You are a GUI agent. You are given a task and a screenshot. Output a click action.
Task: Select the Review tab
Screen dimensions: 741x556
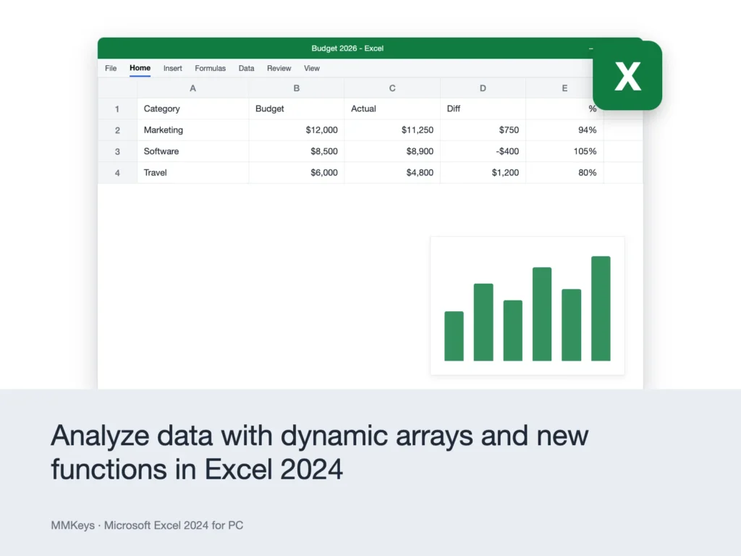pos(279,68)
